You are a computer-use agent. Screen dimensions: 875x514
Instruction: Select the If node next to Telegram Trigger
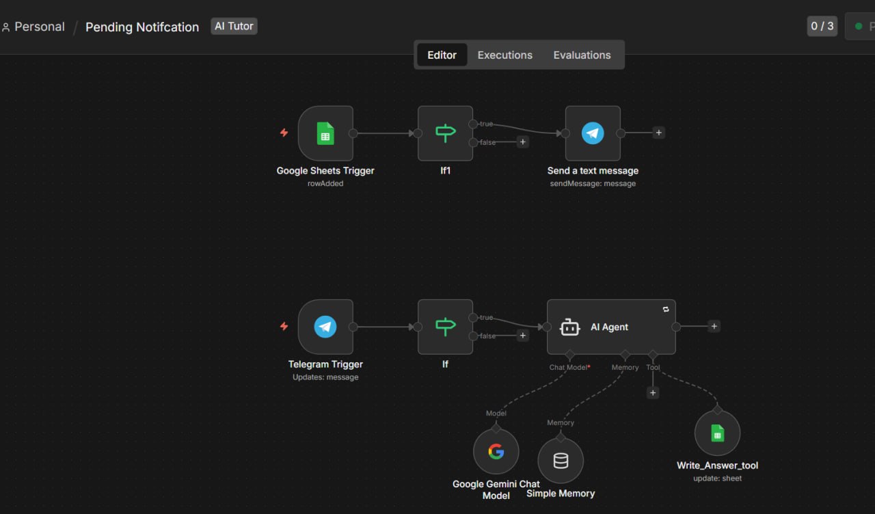(x=445, y=327)
